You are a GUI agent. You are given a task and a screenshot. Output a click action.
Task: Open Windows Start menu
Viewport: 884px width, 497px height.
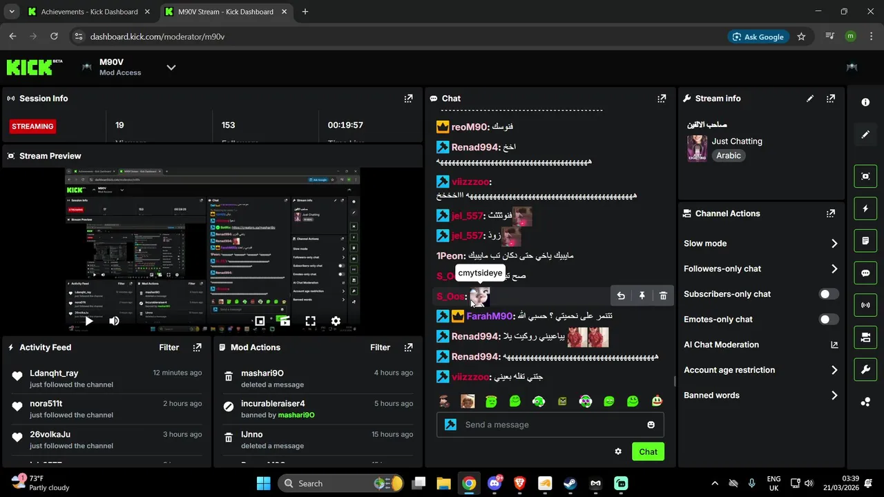264,483
